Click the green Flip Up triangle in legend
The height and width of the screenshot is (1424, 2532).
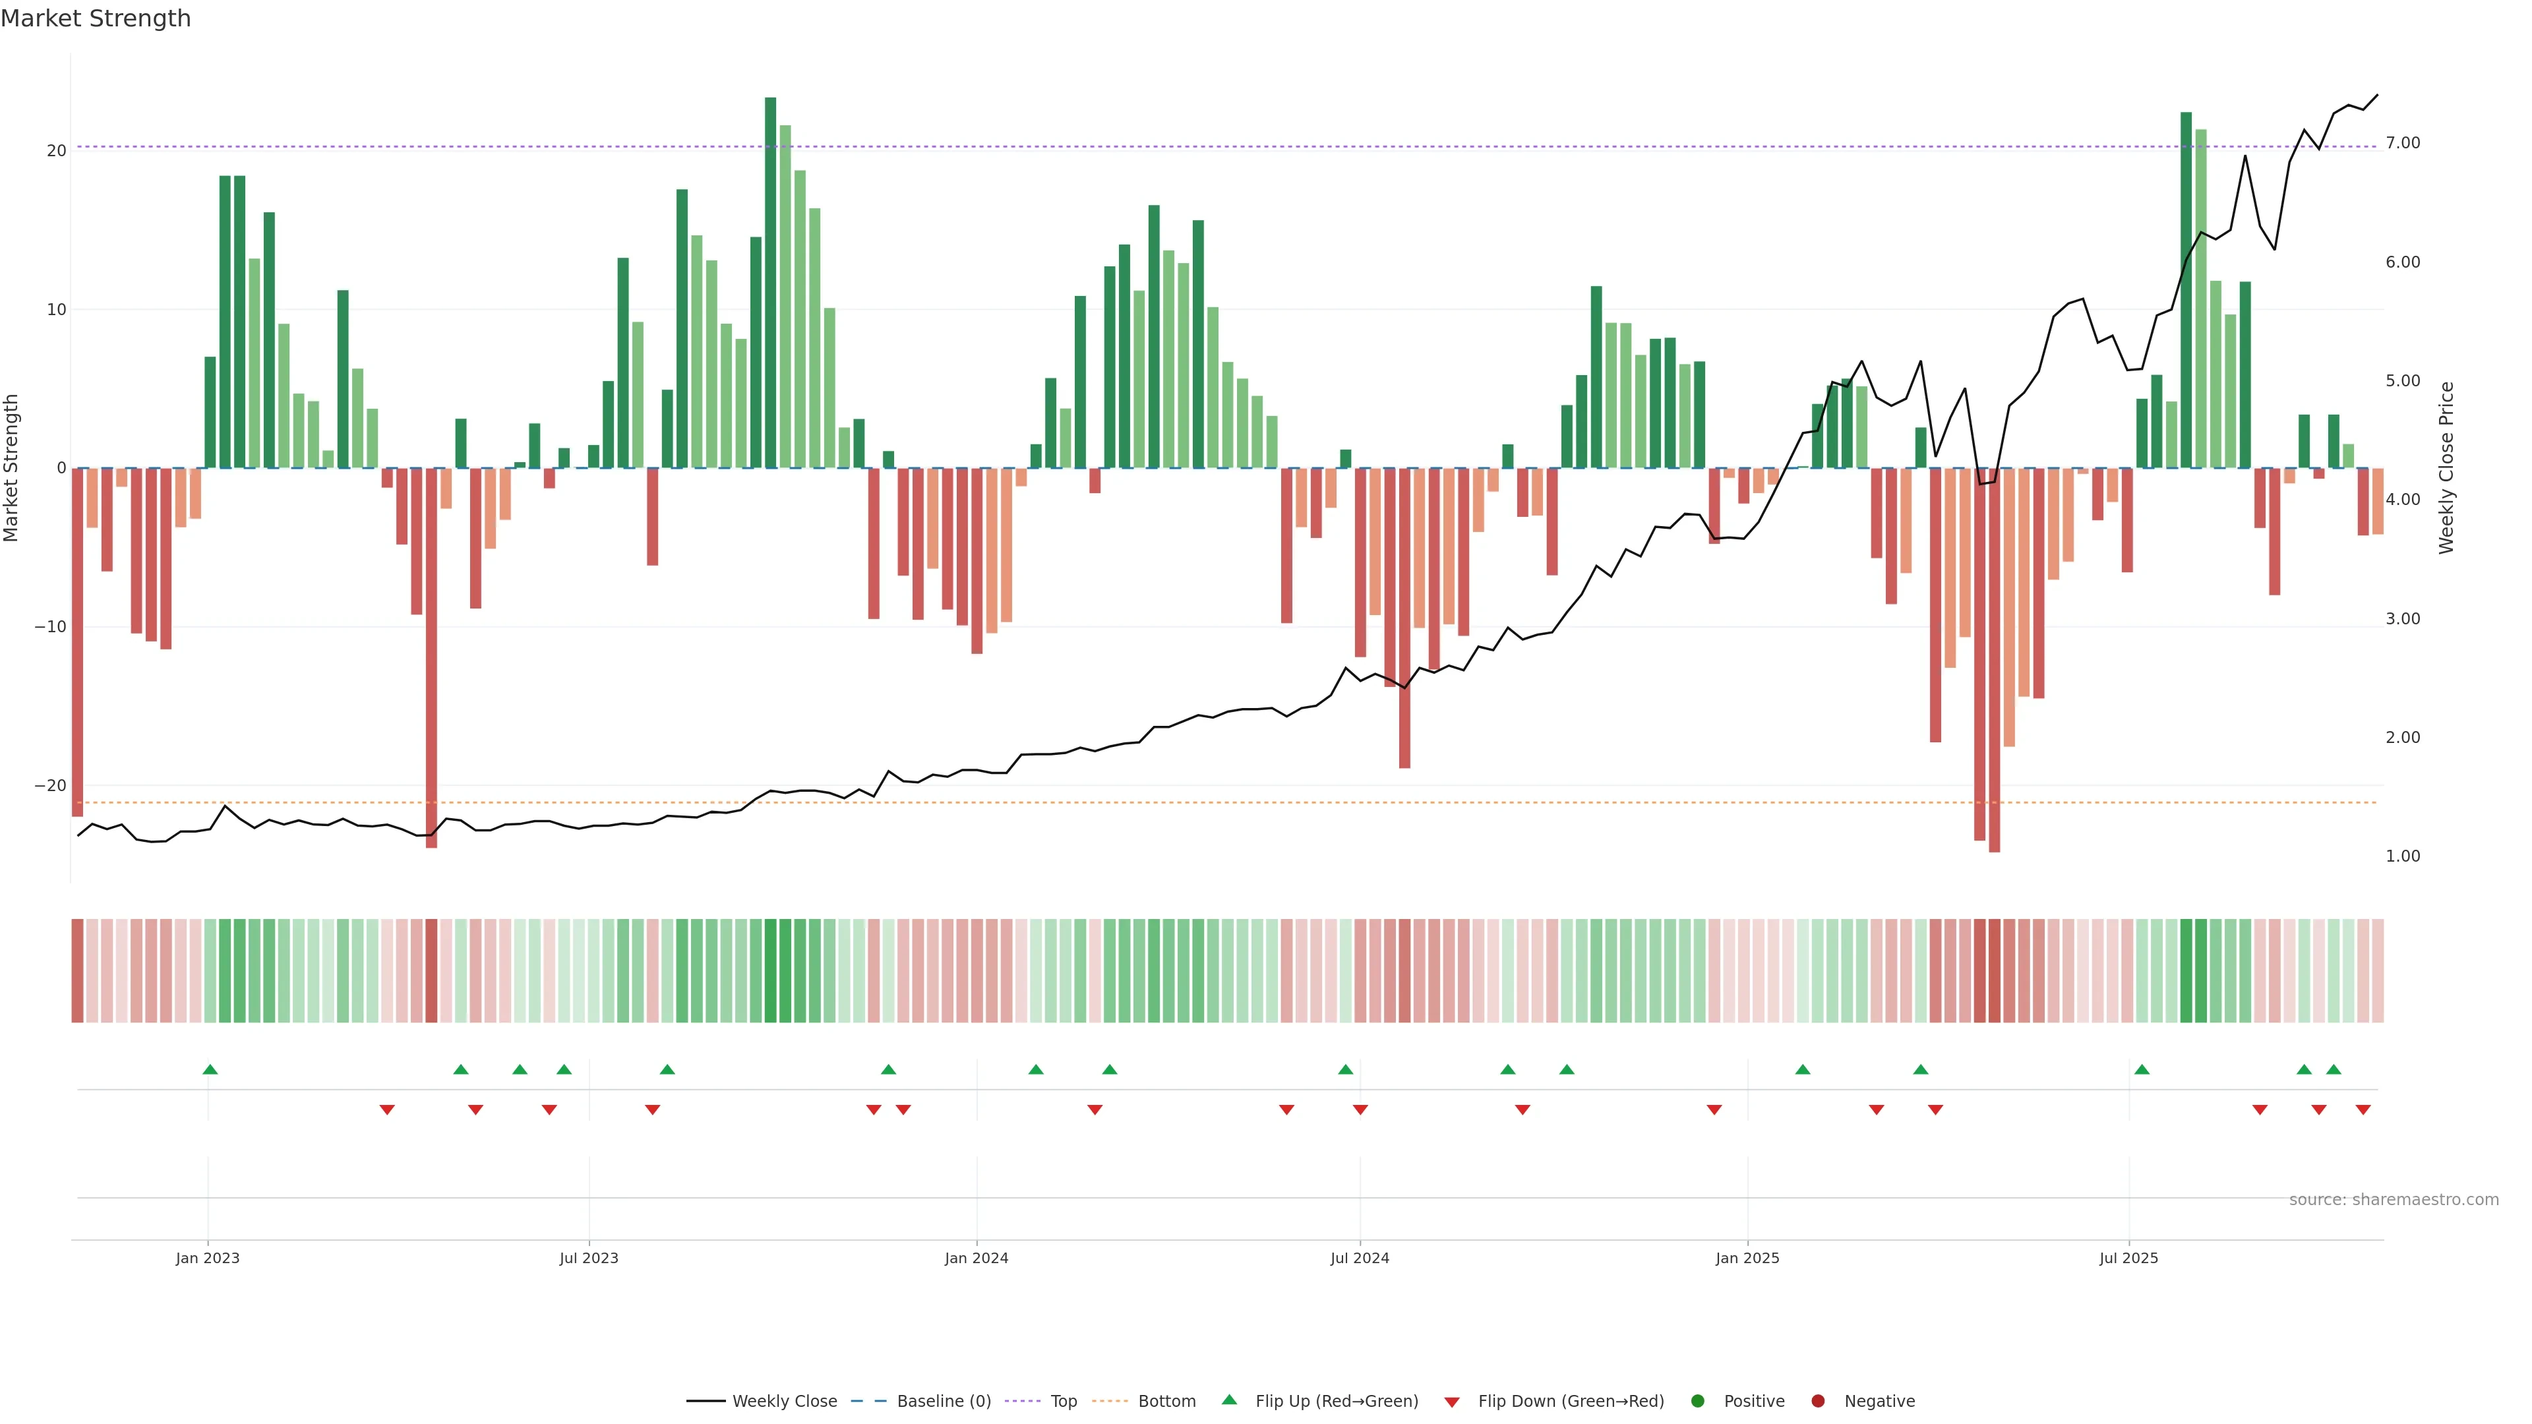1228,1400
